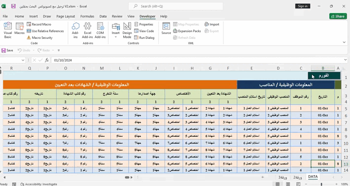
Task: Switch to Page Layout view
Action: coord(288,184)
